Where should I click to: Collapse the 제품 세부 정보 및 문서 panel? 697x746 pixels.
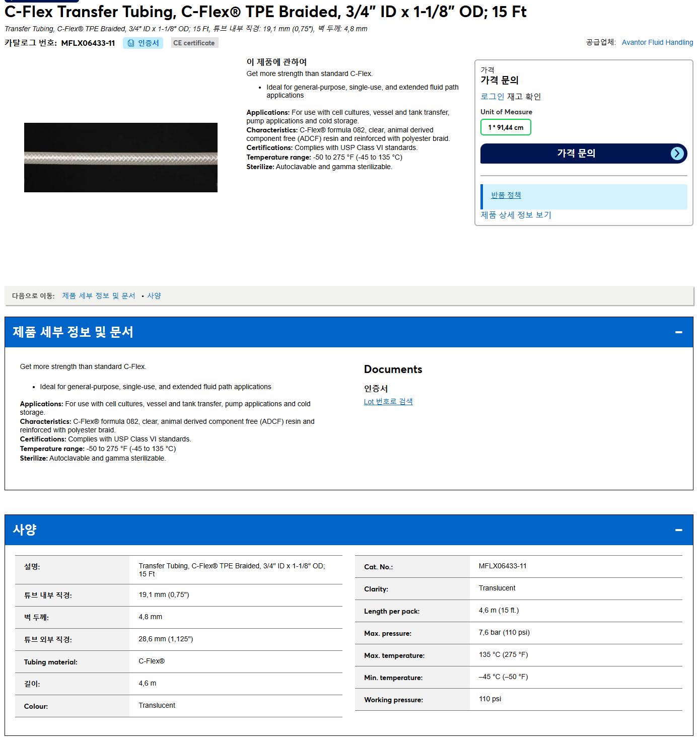tap(679, 332)
